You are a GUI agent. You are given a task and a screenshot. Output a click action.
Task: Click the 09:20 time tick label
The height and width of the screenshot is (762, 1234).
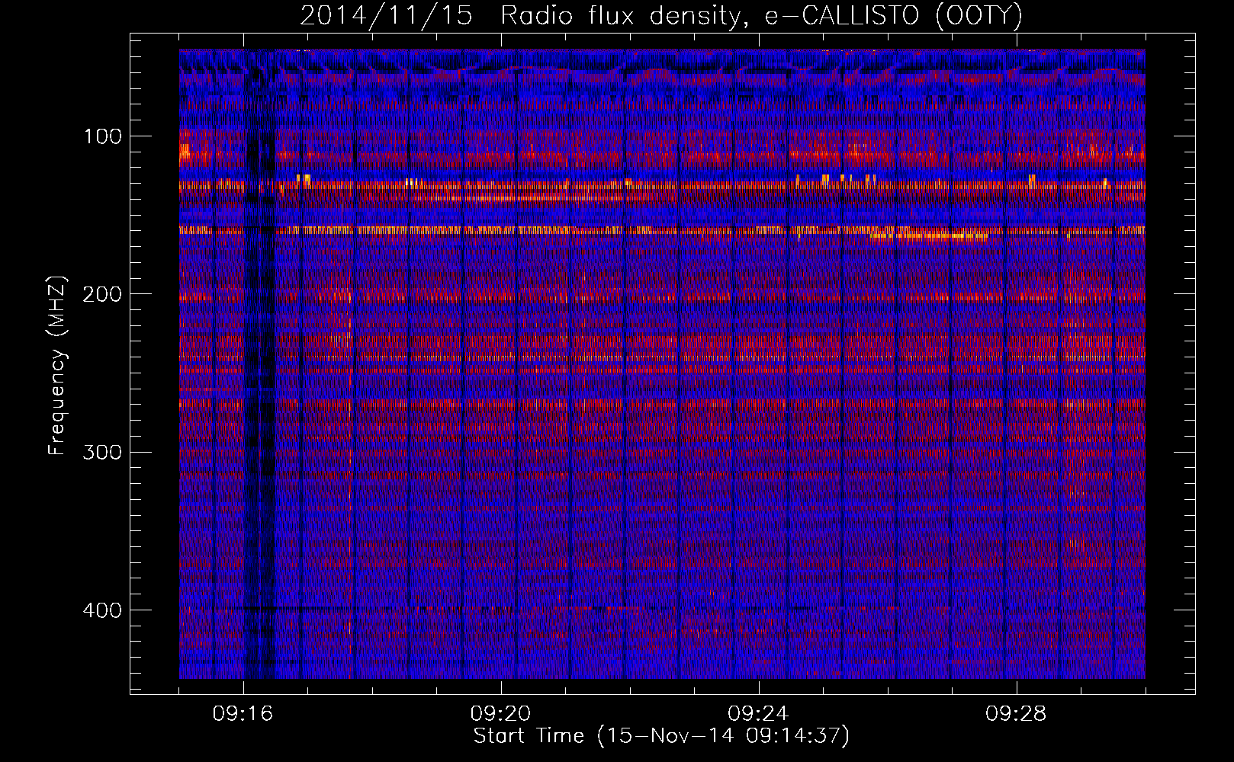coord(501,714)
